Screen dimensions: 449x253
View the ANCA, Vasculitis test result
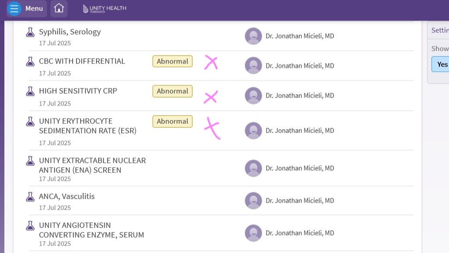coord(67,197)
